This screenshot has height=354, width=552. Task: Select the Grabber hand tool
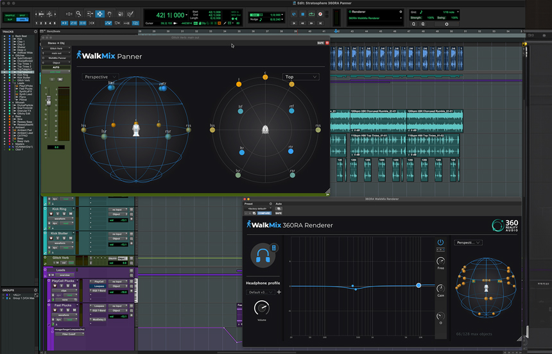[110, 14]
